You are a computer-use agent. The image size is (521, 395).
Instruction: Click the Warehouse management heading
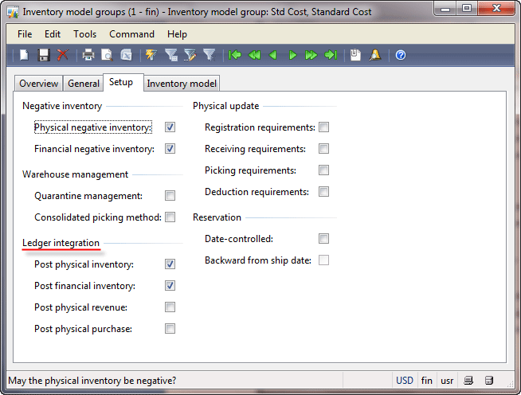[75, 174]
